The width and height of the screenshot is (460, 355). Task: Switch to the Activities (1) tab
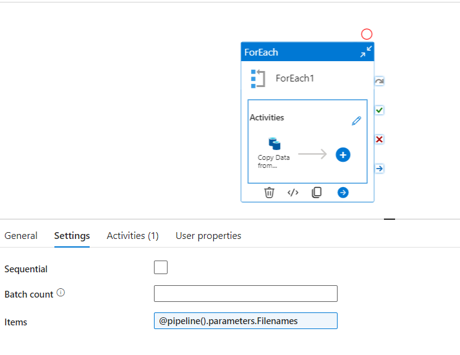[x=132, y=236]
